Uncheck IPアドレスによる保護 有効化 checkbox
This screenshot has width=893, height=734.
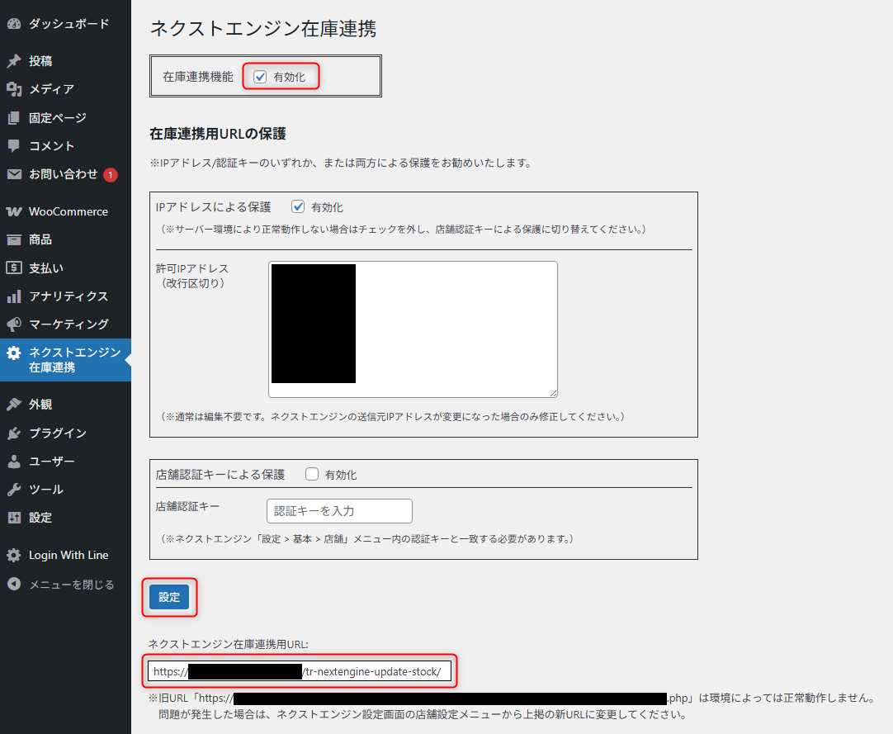point(299,207)
